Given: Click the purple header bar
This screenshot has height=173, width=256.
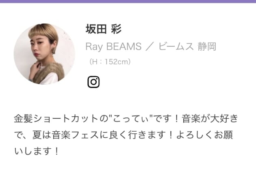Looking at the screenshot, I should (128, 2).
